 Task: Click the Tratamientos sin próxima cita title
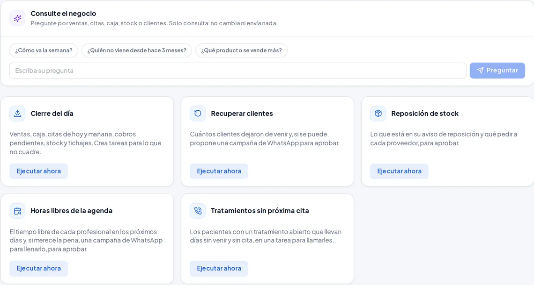(260, 211)
